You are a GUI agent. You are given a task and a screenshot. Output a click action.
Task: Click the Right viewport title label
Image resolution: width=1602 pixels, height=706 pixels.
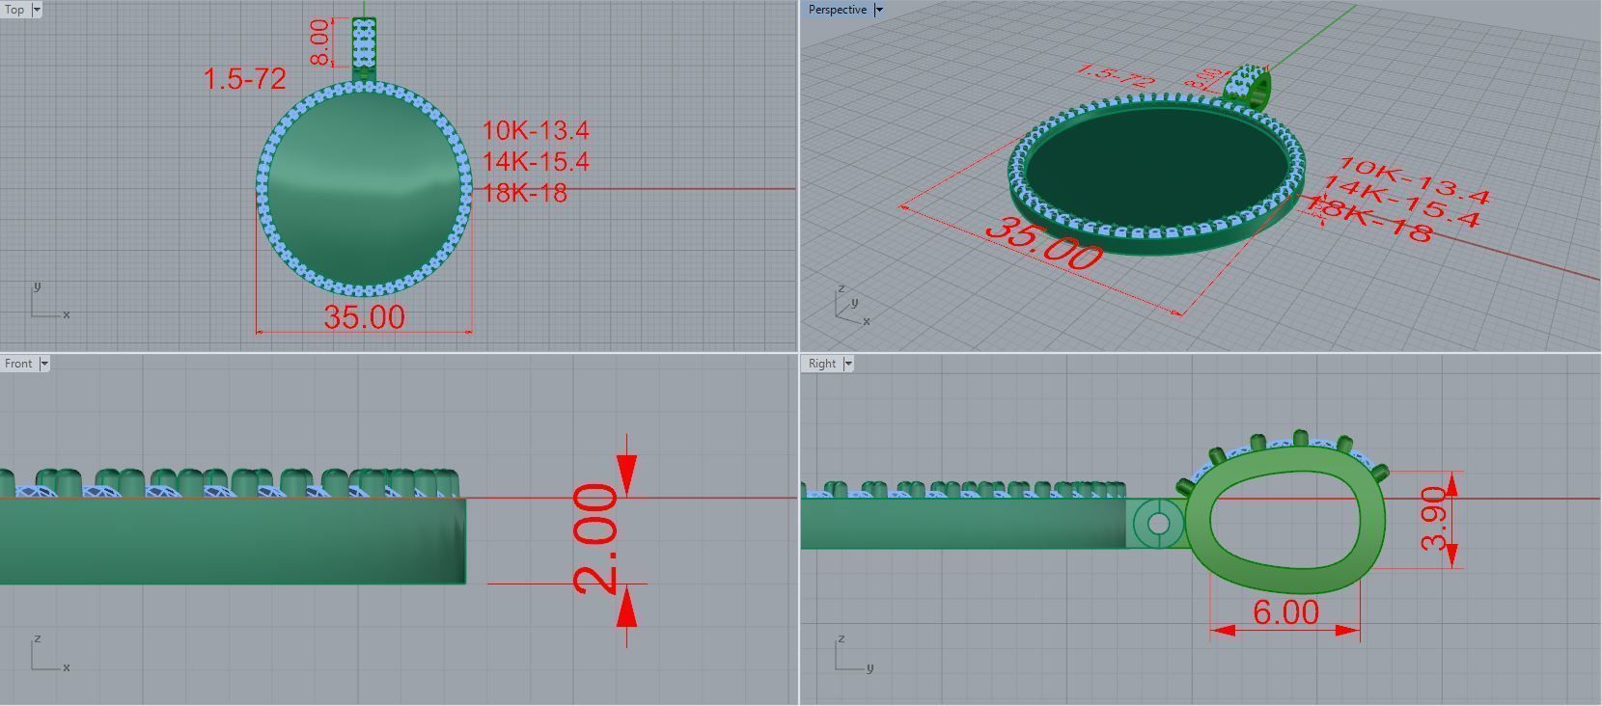822,364
